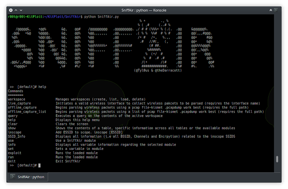Screen dimensions: 288x189
Task: Click the 'query' command text
Action: click(13, 116)
